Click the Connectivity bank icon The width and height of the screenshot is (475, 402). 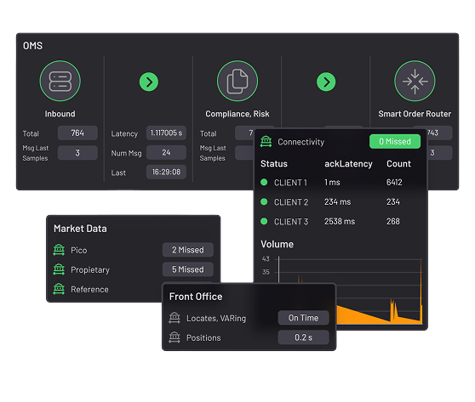coord(266,142)
